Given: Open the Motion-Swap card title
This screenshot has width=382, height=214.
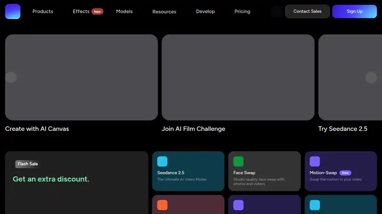Looking at the screenshot, I should pos(323,173).
